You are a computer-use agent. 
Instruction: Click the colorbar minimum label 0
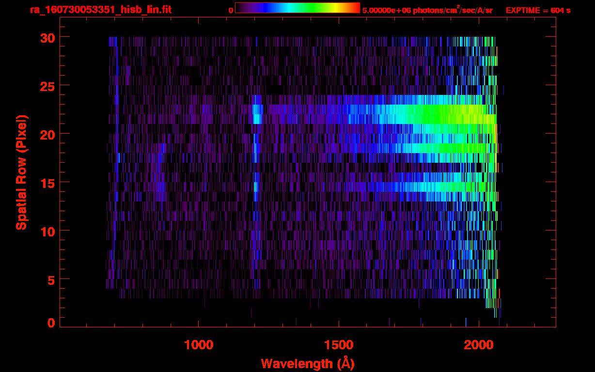click(x=231, y=10)
